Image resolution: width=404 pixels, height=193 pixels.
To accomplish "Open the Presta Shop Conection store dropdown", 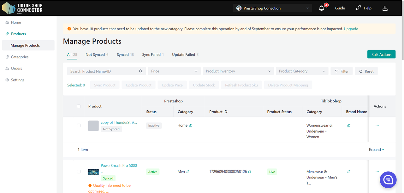I will click(273, 8).
